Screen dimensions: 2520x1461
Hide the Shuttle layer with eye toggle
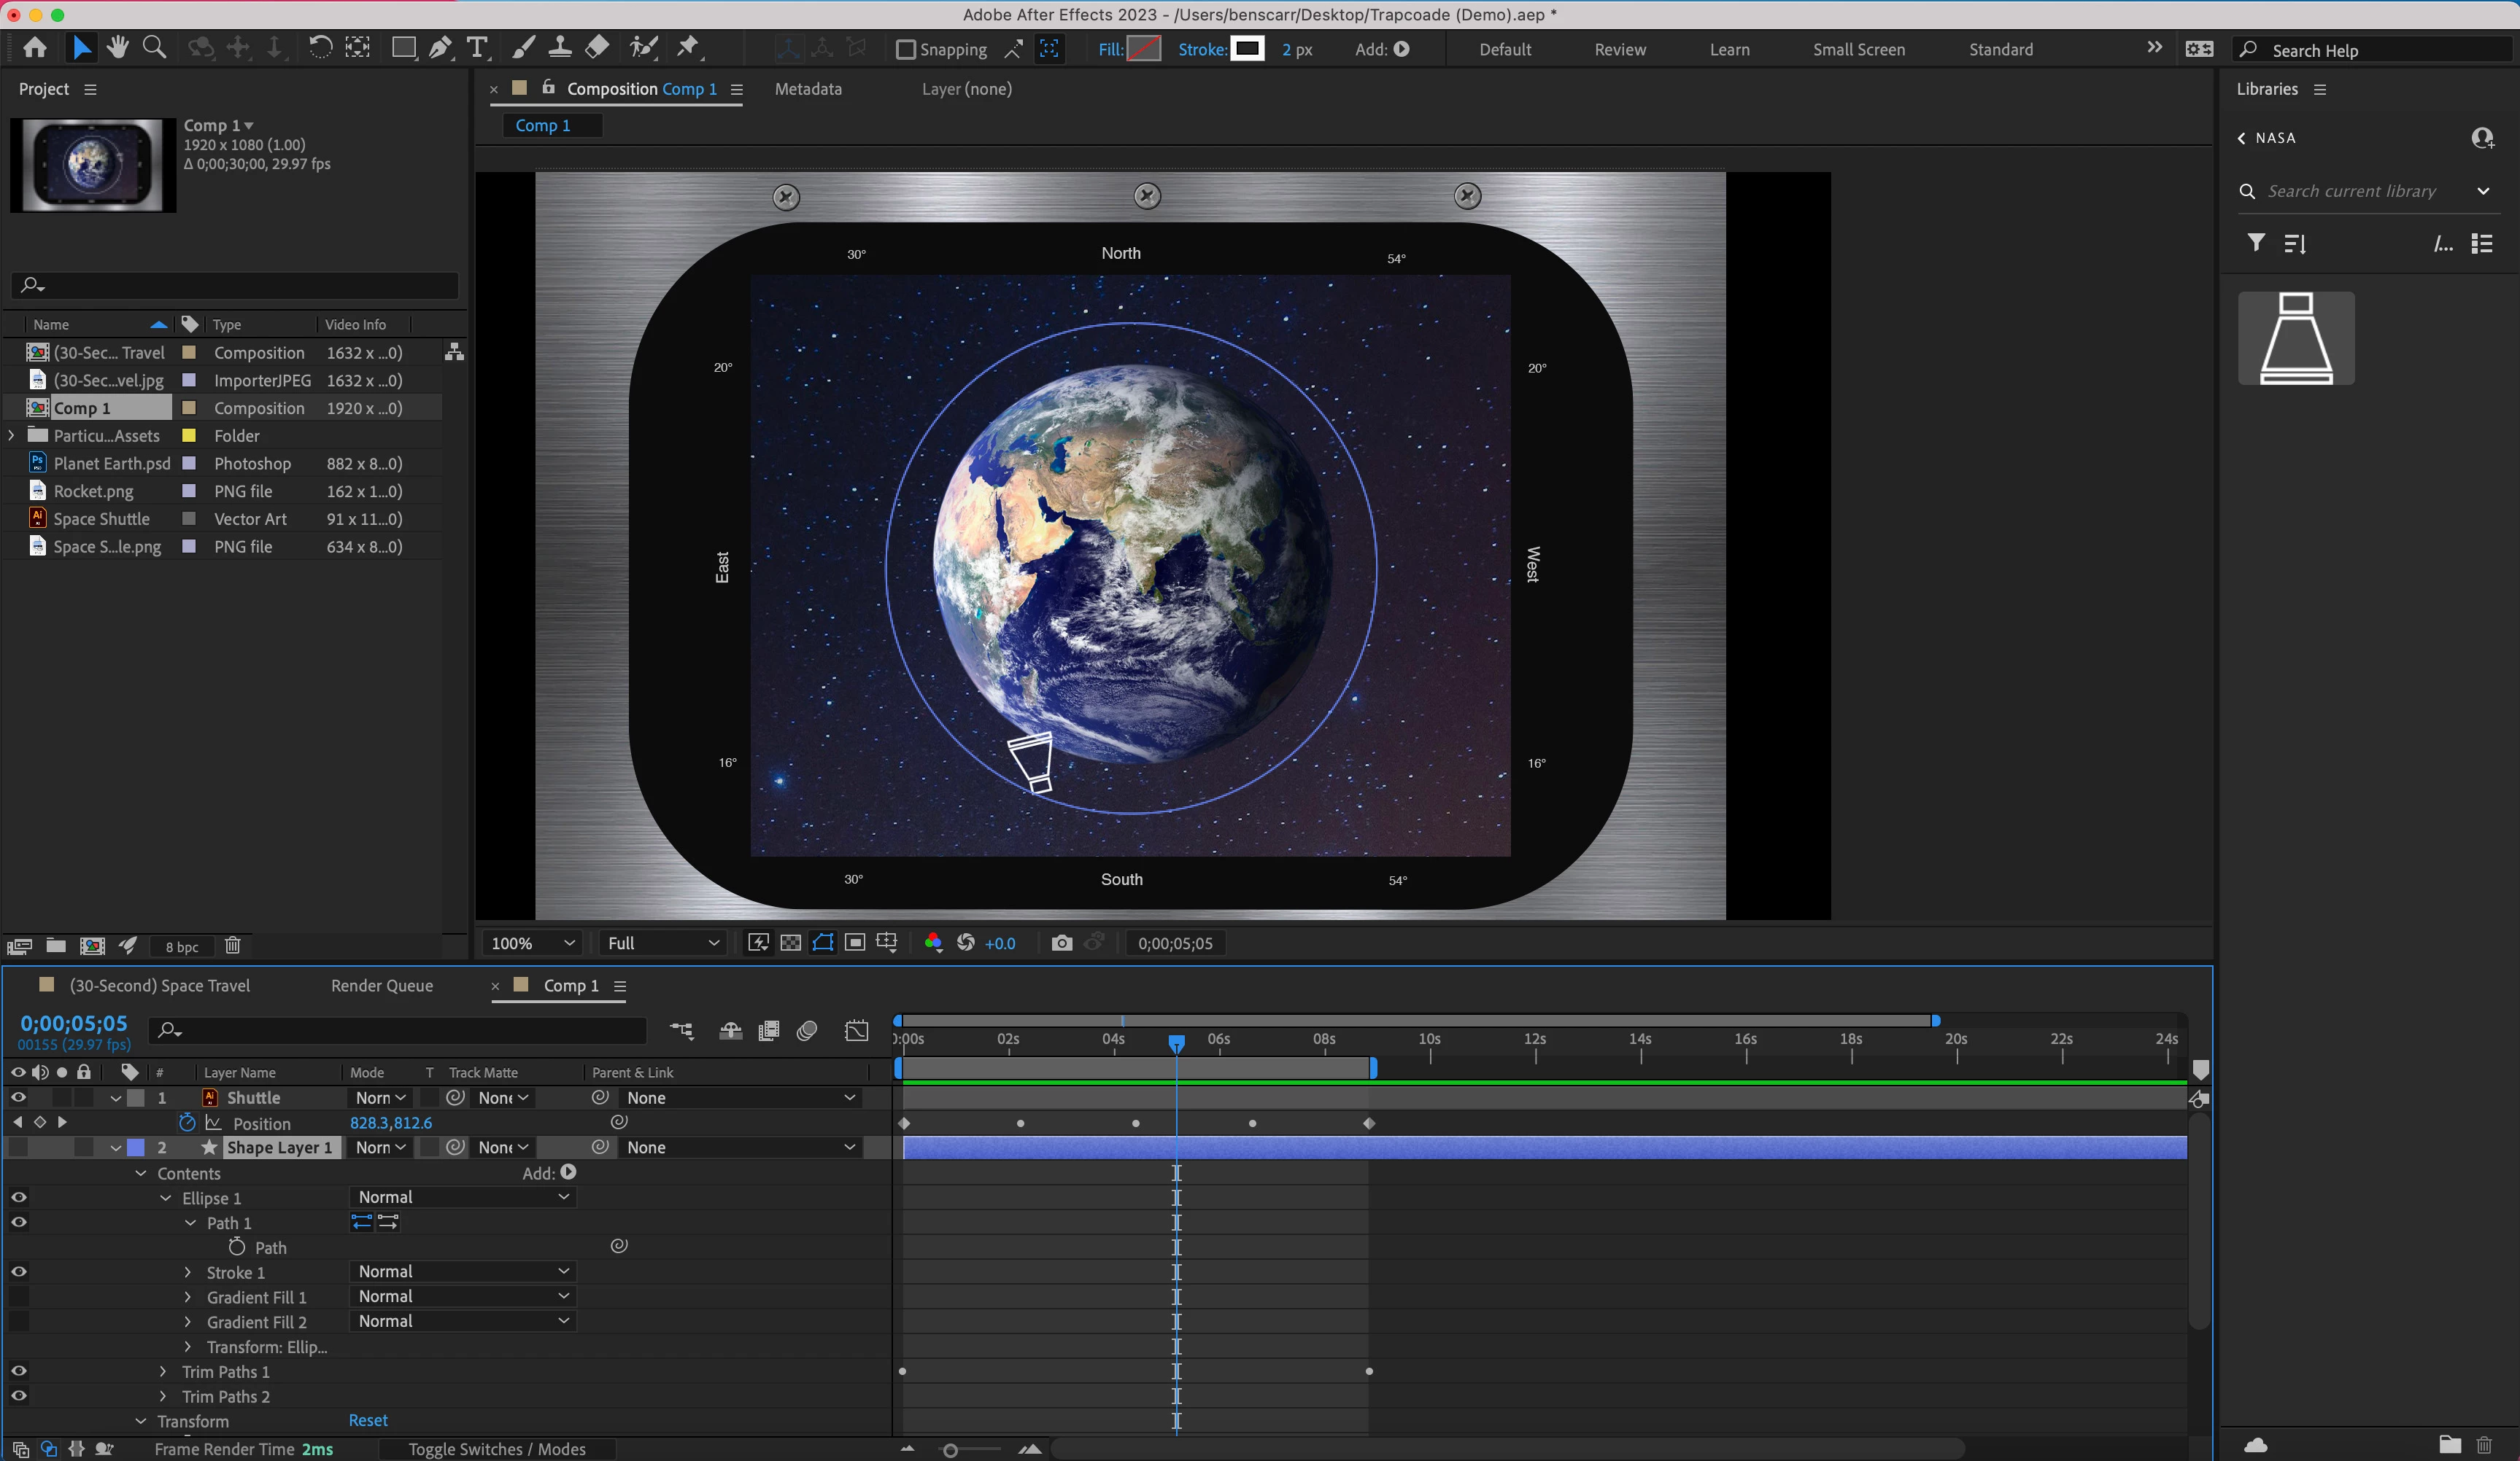(x=18, y=1097)
